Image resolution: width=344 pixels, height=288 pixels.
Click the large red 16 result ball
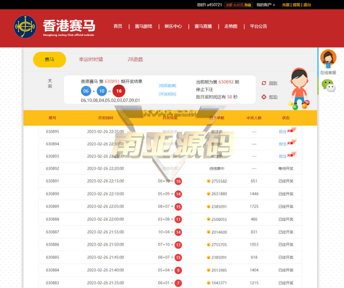(x=119, y=91)
